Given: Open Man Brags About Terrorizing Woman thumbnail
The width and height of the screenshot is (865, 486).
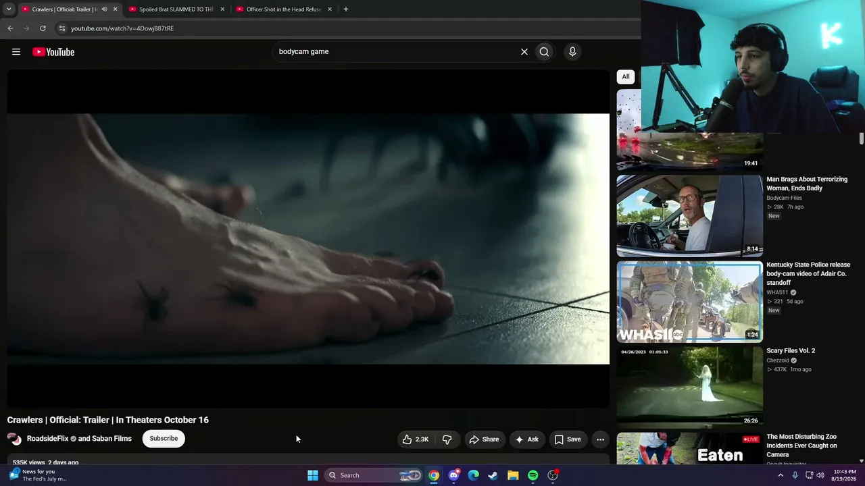Looking at the screenshot, I should point(689,216).
